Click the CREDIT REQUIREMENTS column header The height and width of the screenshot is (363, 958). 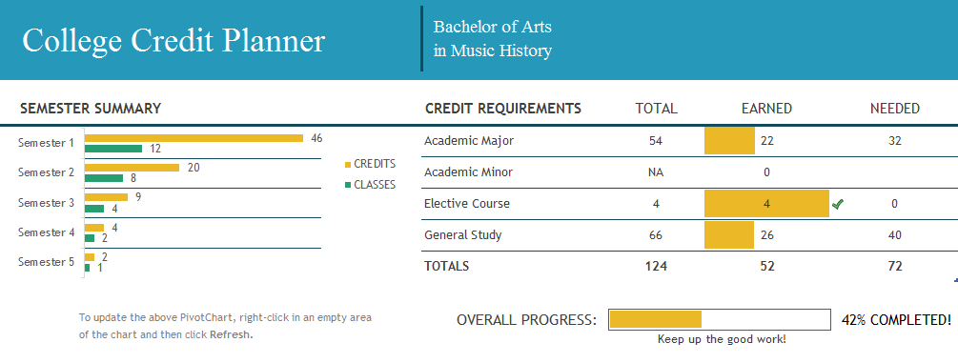(502, 109)
